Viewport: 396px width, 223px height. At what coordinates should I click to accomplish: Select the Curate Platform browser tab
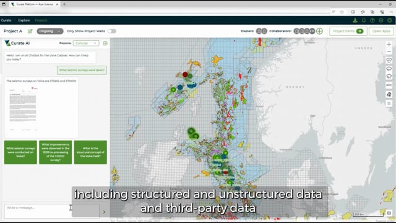35,4
